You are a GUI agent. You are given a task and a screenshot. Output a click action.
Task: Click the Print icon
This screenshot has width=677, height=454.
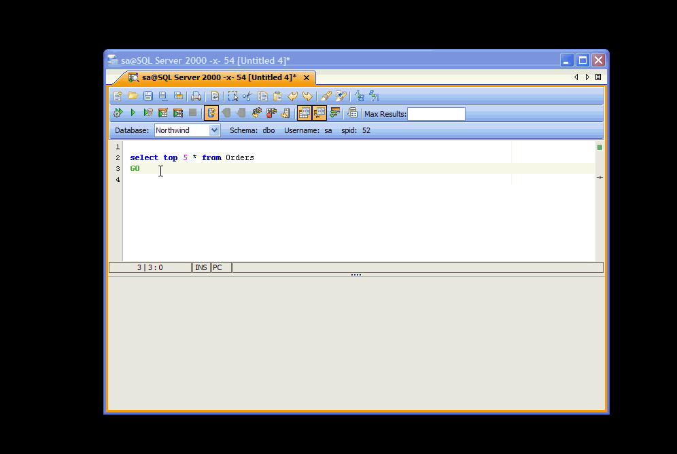click(x=196, y=96)
